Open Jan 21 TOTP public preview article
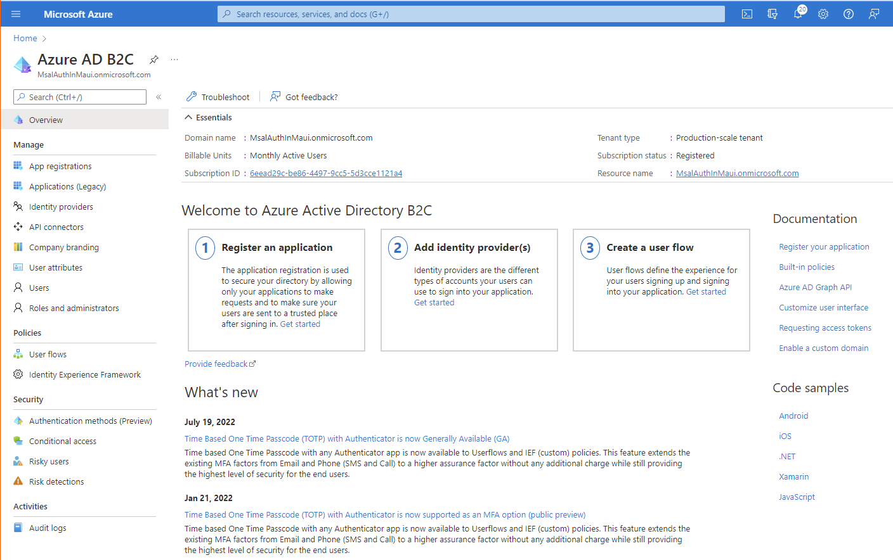Screen dimensions: 893x560 385,514
